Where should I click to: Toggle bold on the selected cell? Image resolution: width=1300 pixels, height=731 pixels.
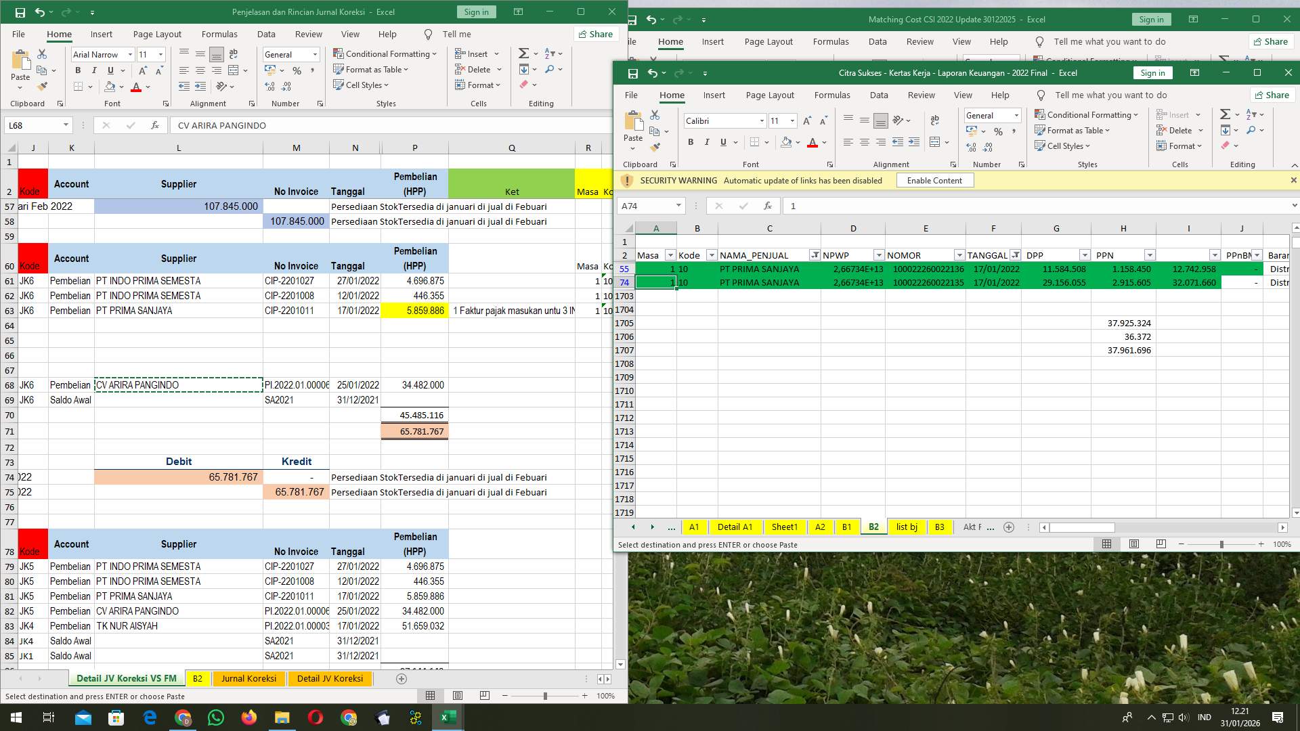pos(691,142)
